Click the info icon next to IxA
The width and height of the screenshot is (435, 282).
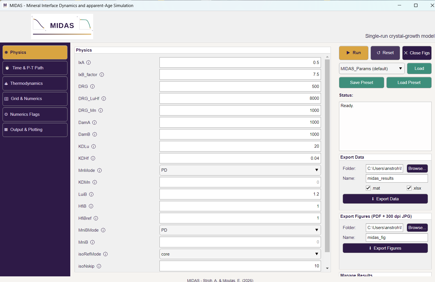tap(88, 63)
